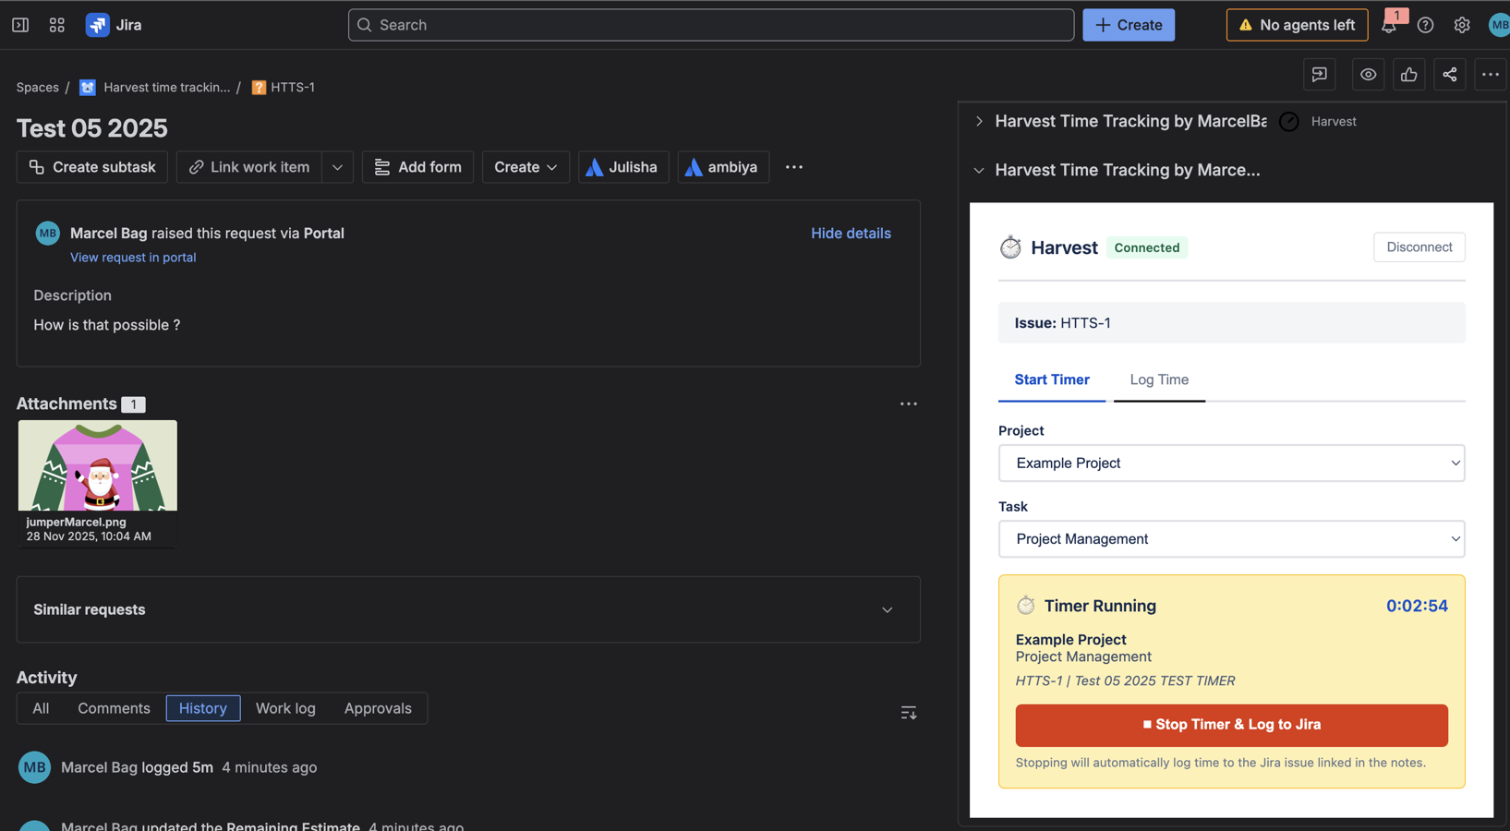The width and height of the screenshot is (1510, 831).
Task: Open the jumperMarcel.png attachment thumbnail
Action: point(98,466)
